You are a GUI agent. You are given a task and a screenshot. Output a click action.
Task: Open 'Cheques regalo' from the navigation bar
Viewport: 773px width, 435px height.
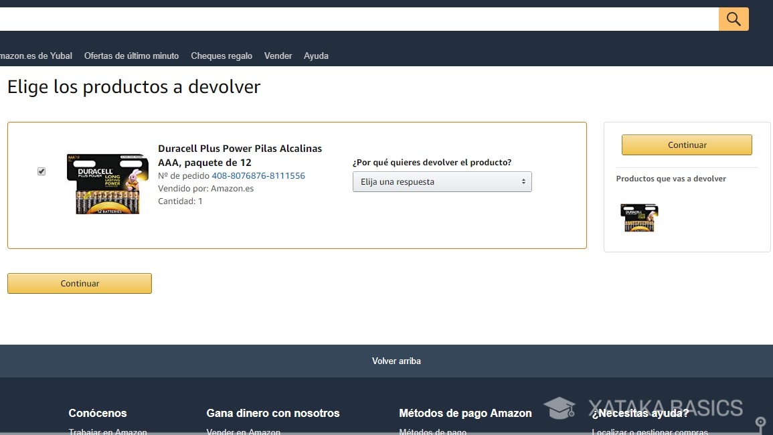[x=221, y=56]
